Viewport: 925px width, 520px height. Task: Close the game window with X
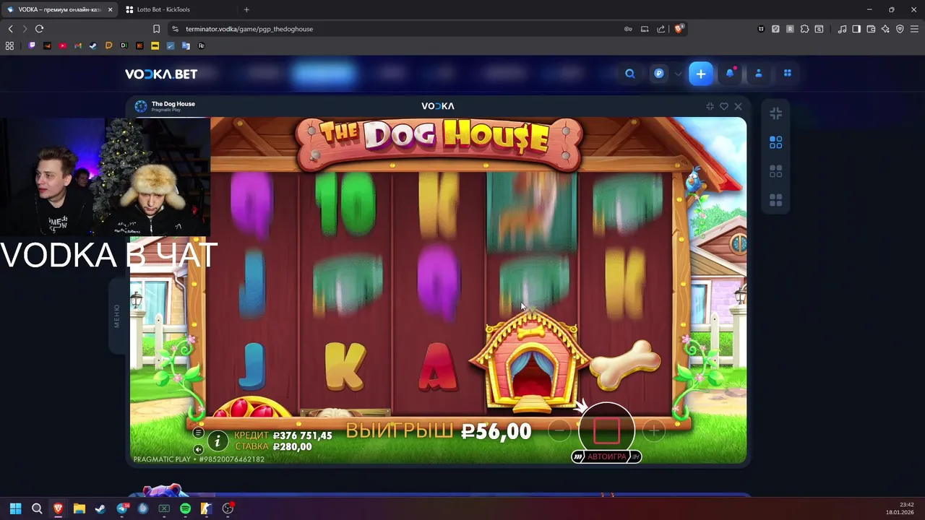coord(738,106)
